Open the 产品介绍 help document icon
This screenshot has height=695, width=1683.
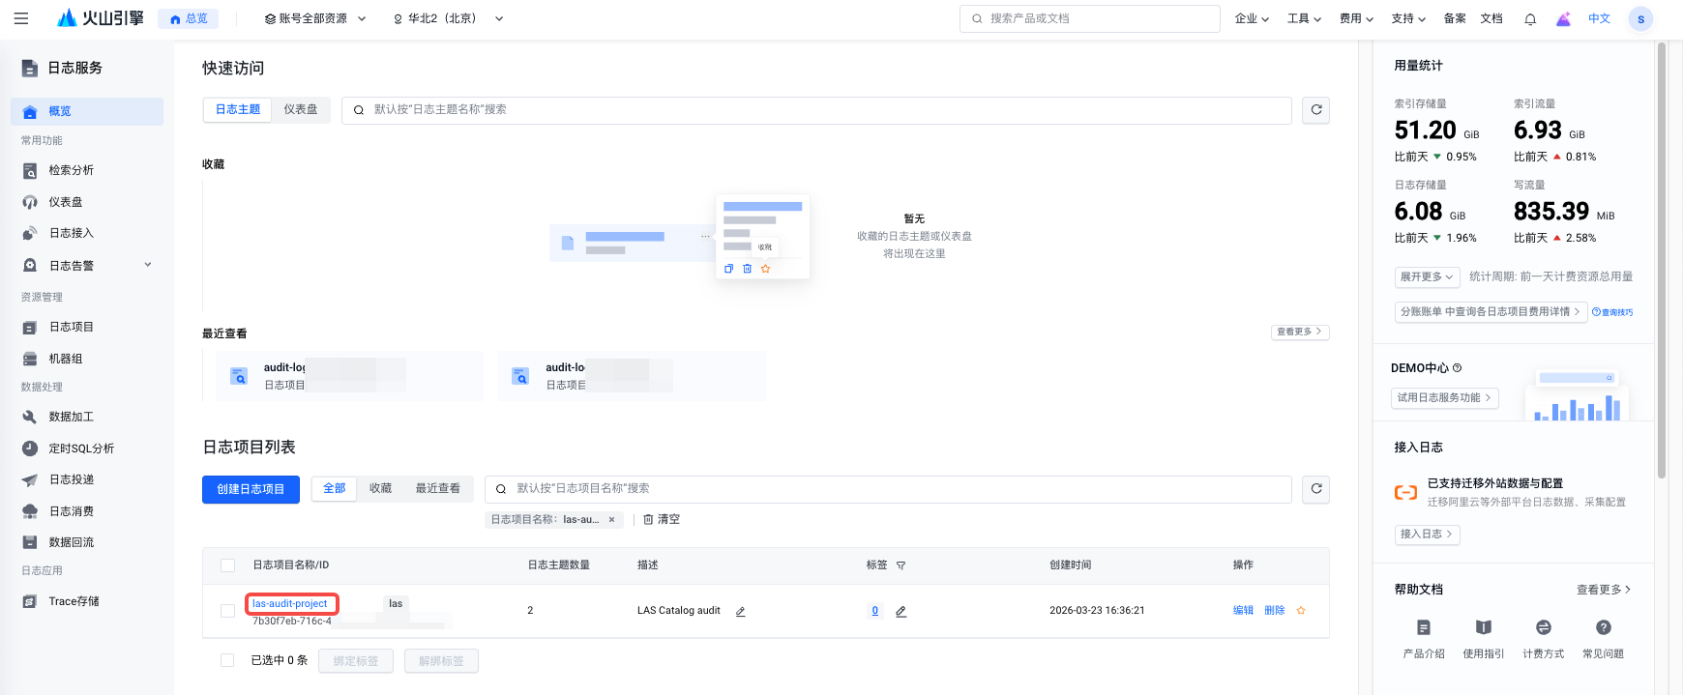pos(1424,628)
